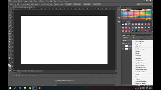Select the Clone Stamp tool
The image size is (161, 90).
(x=10, y=31)
